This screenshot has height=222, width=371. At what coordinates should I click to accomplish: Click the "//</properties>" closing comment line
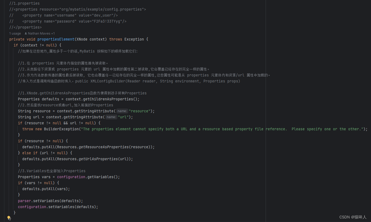coord(26,27)
